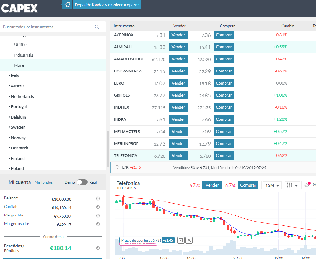Select the Utilities category
Screen dimensions: 316x259
pyautogui.click(x=21, y=45)
